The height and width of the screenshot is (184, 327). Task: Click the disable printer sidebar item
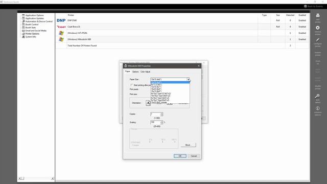click(318, 87)
